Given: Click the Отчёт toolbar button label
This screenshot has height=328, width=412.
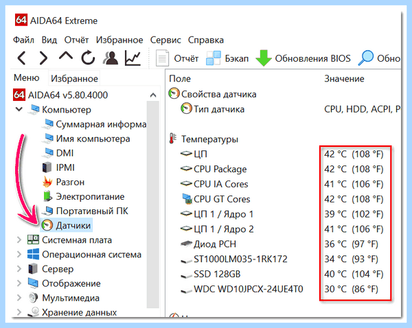Looking at the screenshot, I should pyautogui.click(x=186, y=58).
